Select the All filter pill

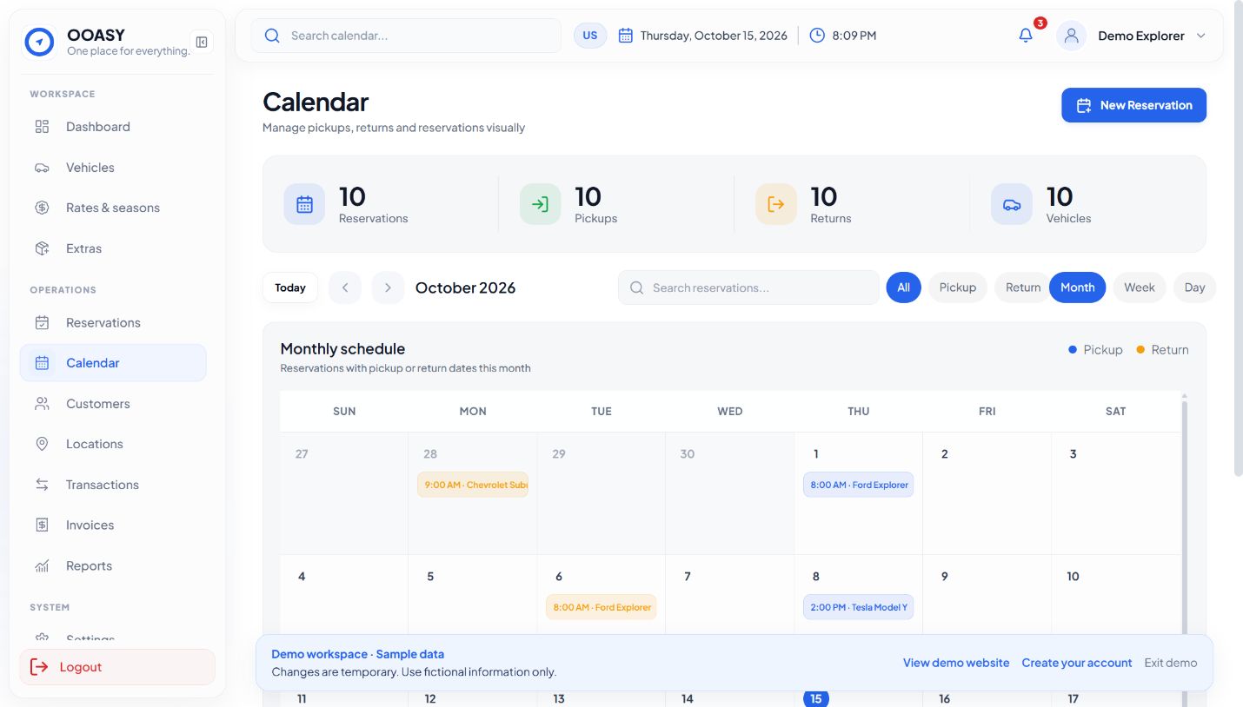click(x=903, y=287)
